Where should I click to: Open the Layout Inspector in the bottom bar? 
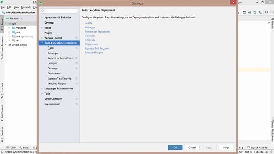258,148
